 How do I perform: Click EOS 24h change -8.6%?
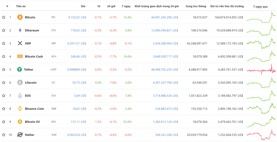[112, 96]
